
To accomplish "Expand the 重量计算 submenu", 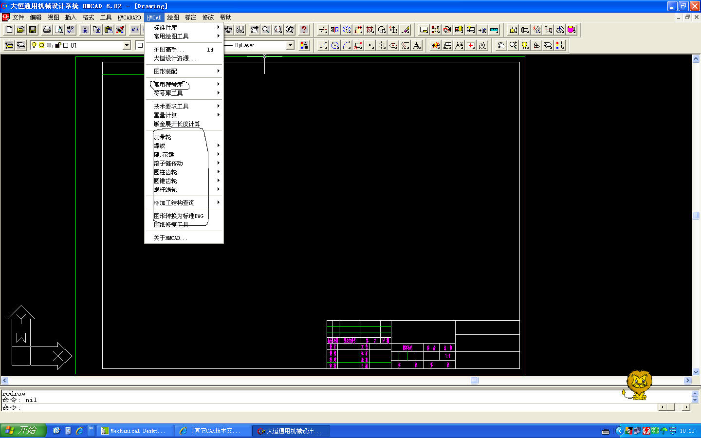I will click(x=184, y=115).
